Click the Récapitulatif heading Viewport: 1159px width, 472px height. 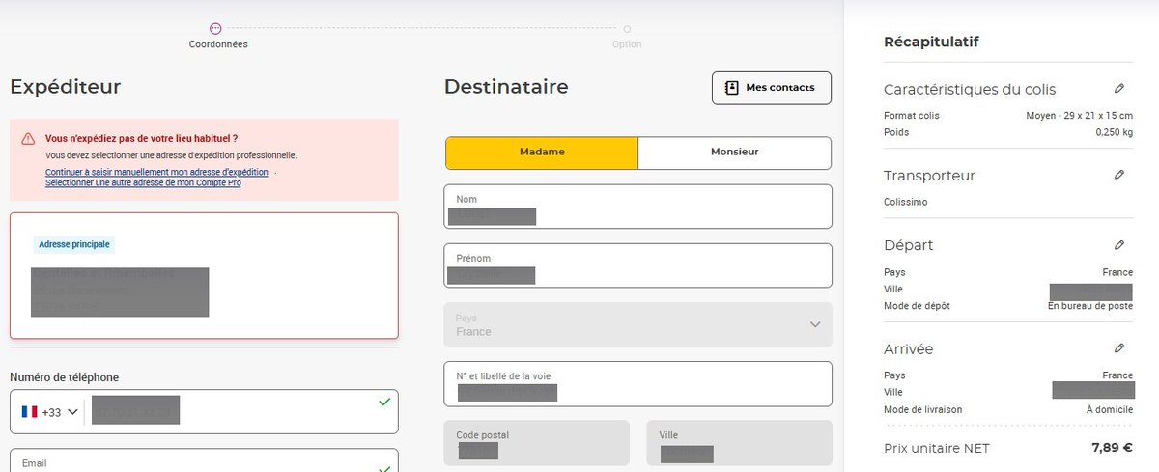932,42
